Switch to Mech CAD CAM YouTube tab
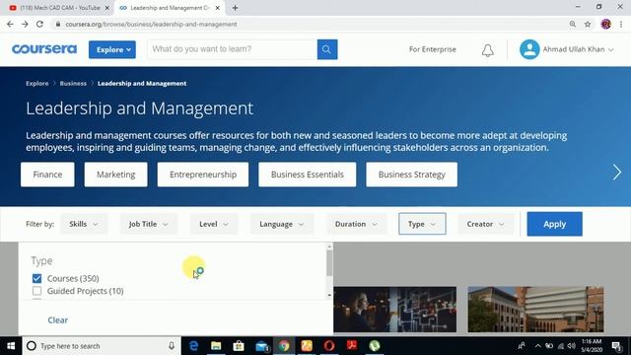631x355 pixels. [x=59, y=8]
